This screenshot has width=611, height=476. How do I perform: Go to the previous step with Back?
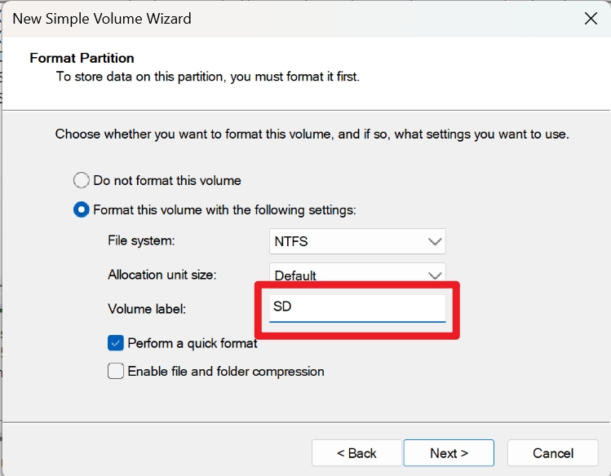(x=356, y=453)
